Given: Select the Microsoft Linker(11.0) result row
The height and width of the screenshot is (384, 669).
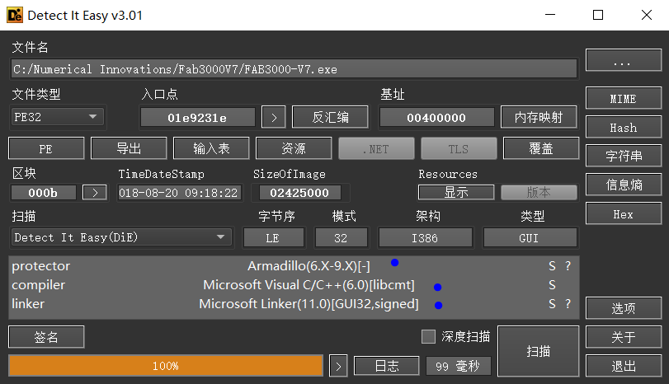Looking at the screenshot, I should pyautogui.click(x=294, y=304).
